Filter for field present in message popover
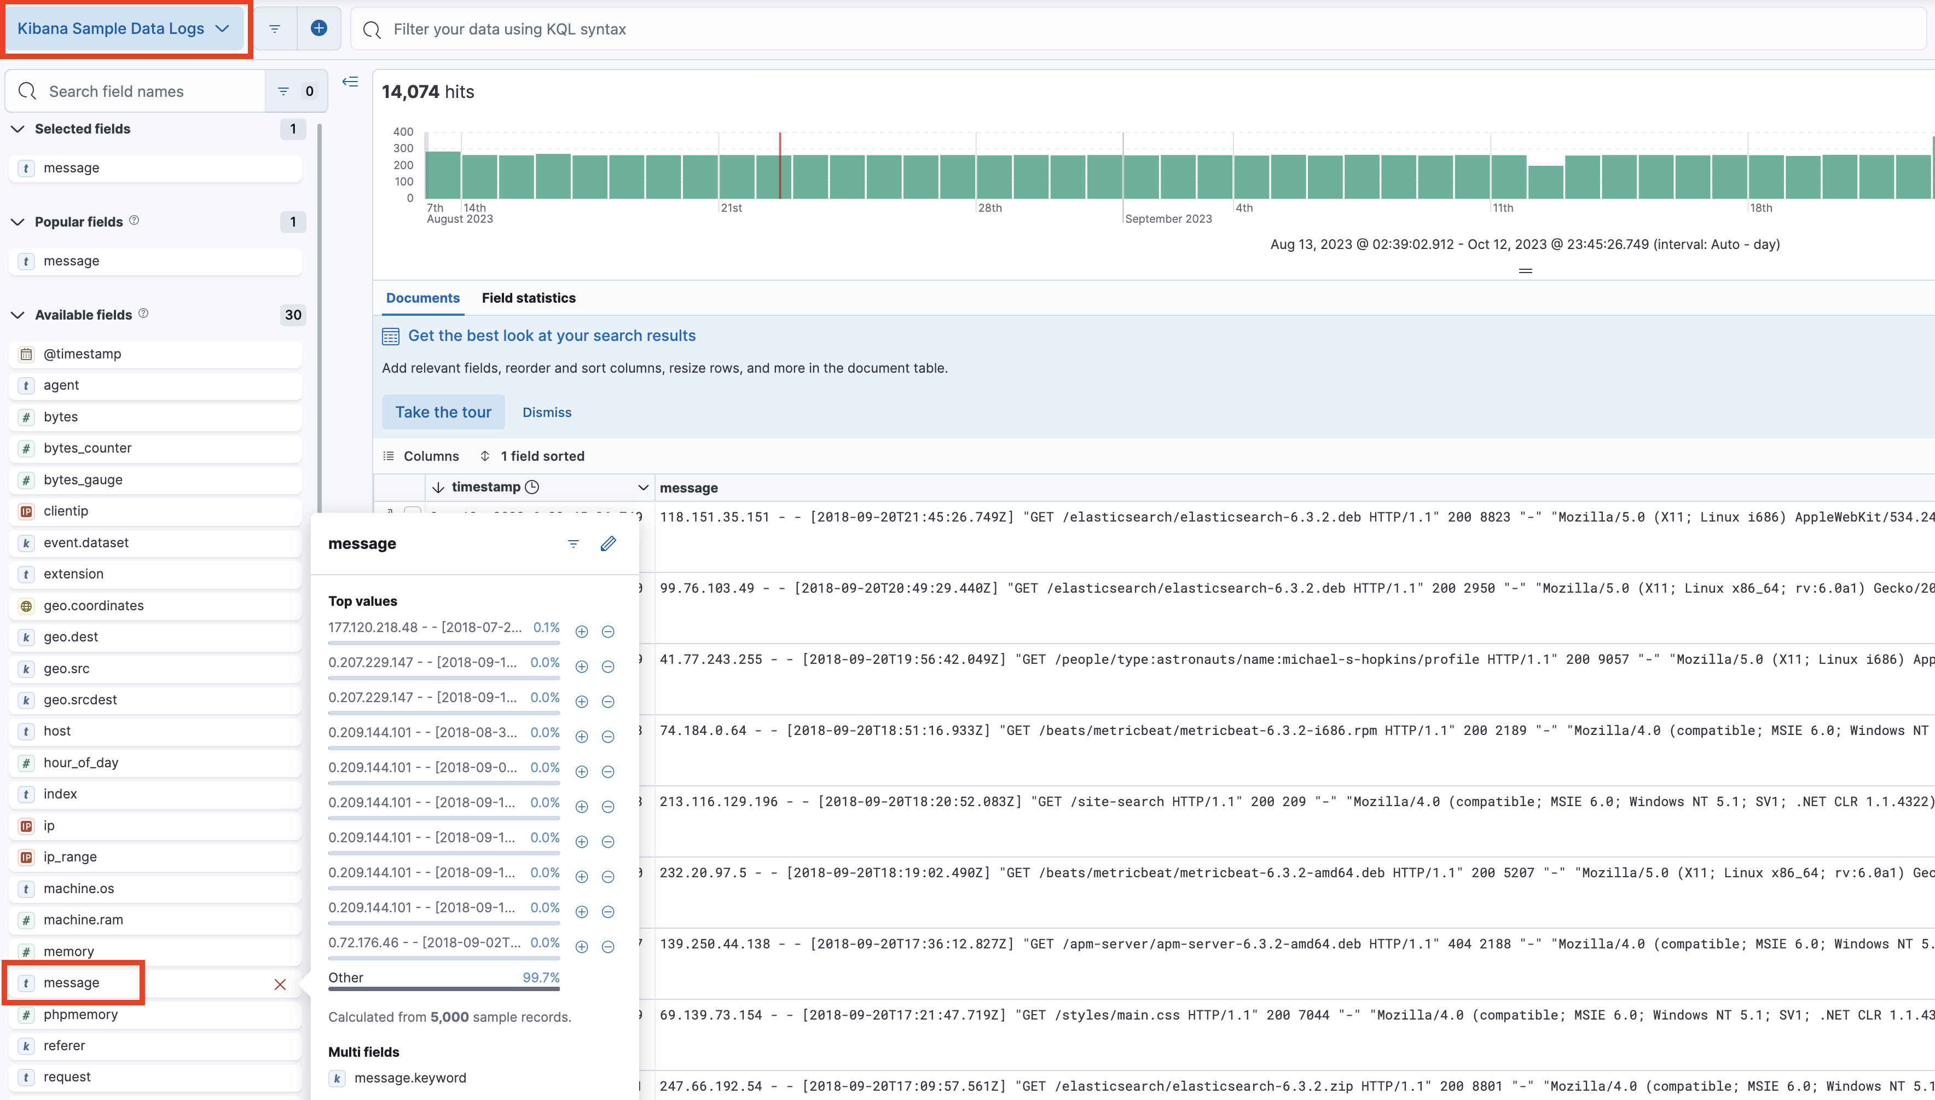The height and width of the screenshot is (1100, 1935). point(573,544)
